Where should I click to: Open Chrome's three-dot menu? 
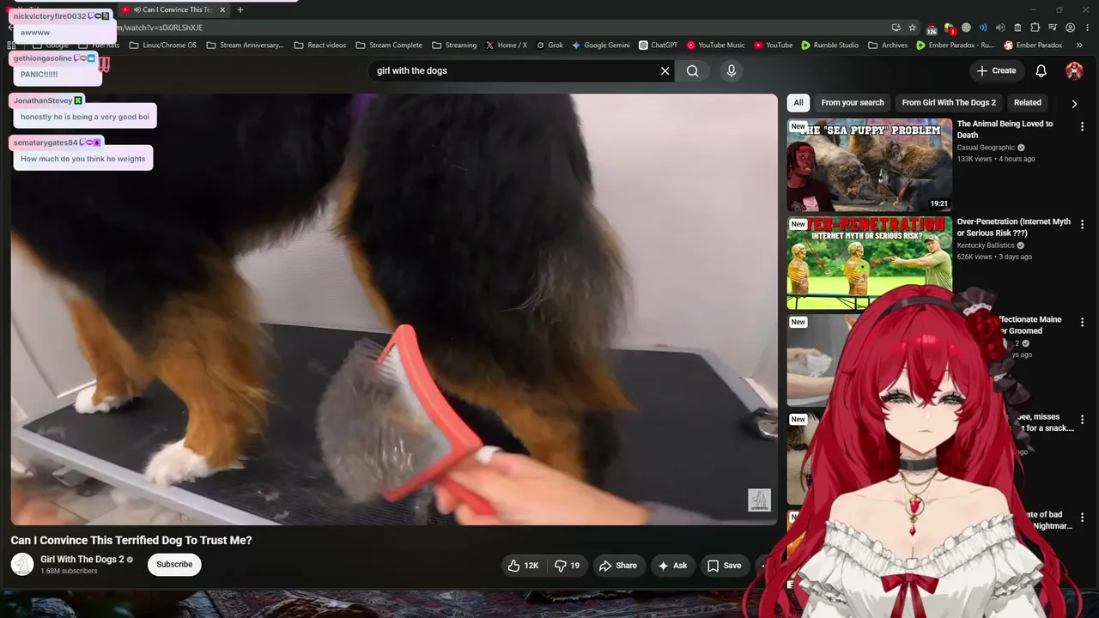(x=1088, y=27)
